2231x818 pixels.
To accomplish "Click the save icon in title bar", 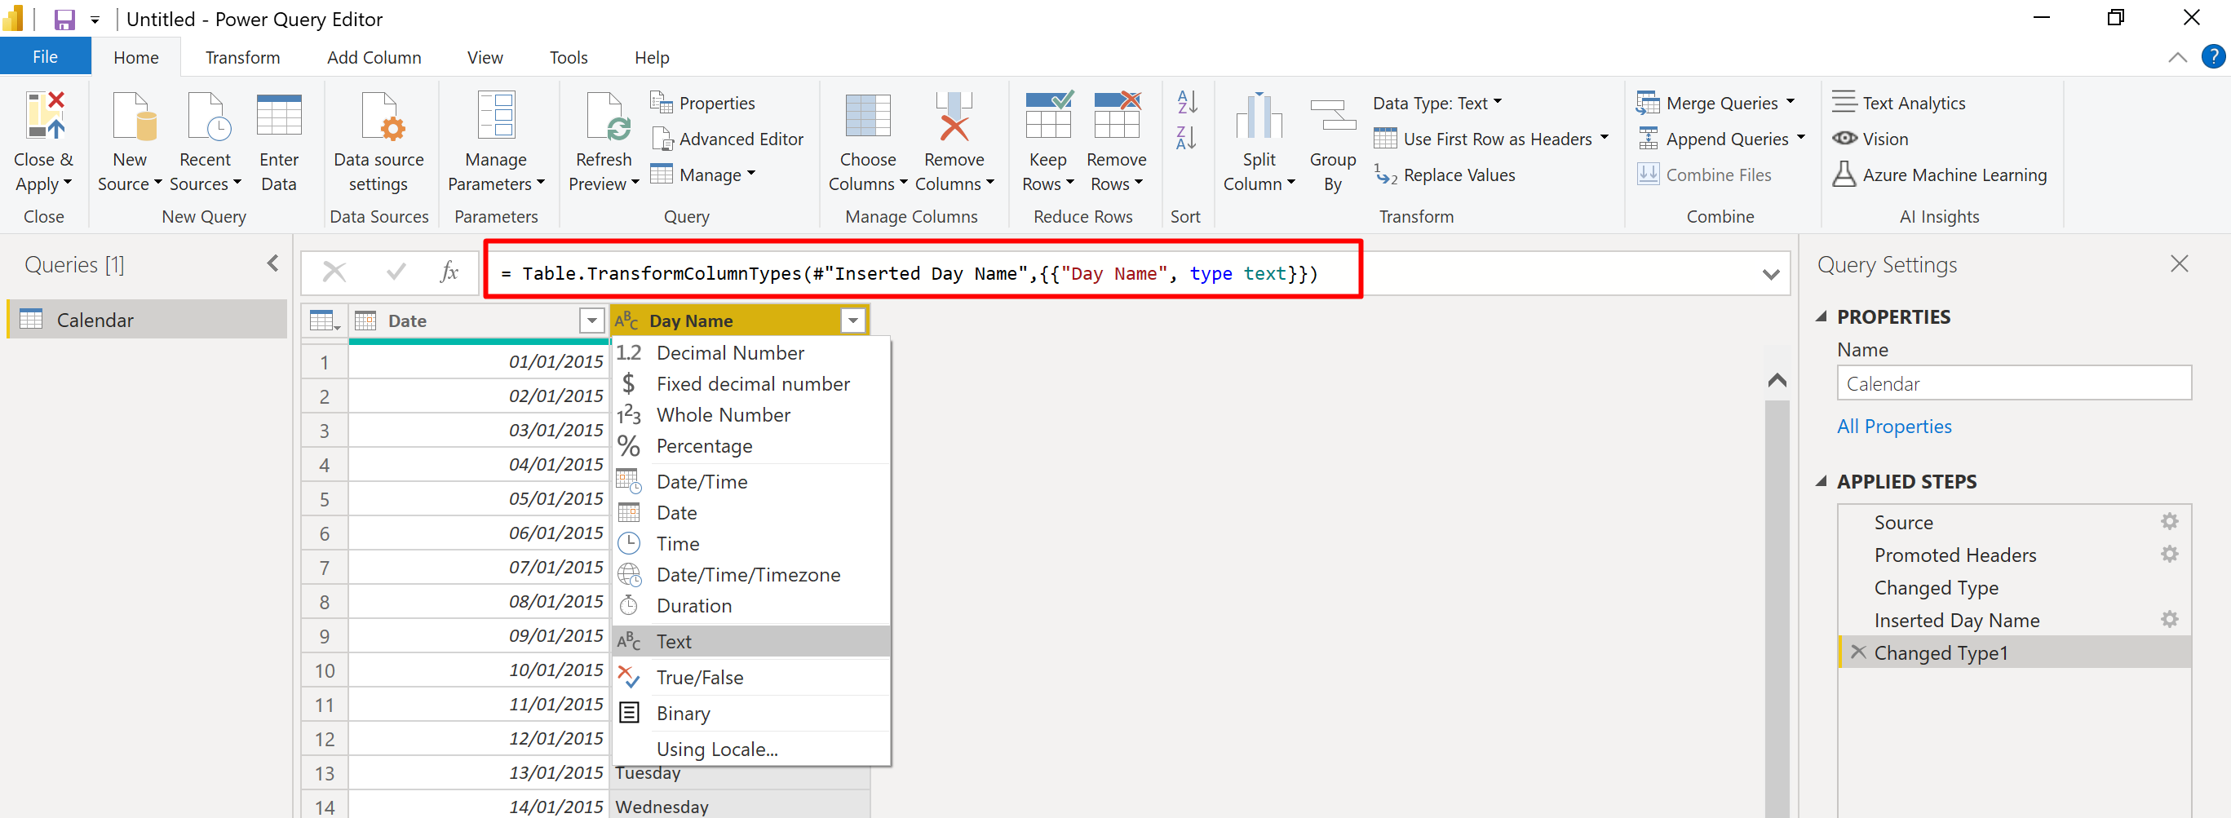I will tap(65, 19).
